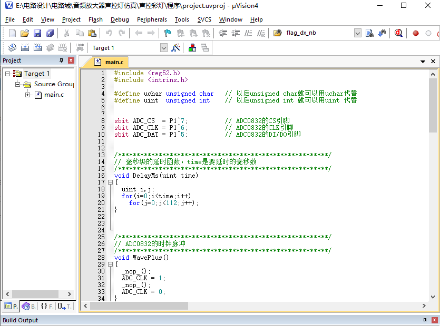This screenshot has width=440, height=326.
Task: Cut selection with the scissors icon
Action: coord(66,33)
